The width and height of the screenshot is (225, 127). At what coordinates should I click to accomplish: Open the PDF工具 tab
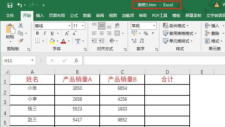click(x=160, y=16)
